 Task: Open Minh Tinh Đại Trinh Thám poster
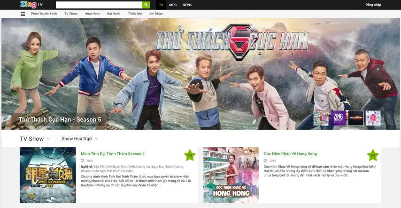point(48,175)
